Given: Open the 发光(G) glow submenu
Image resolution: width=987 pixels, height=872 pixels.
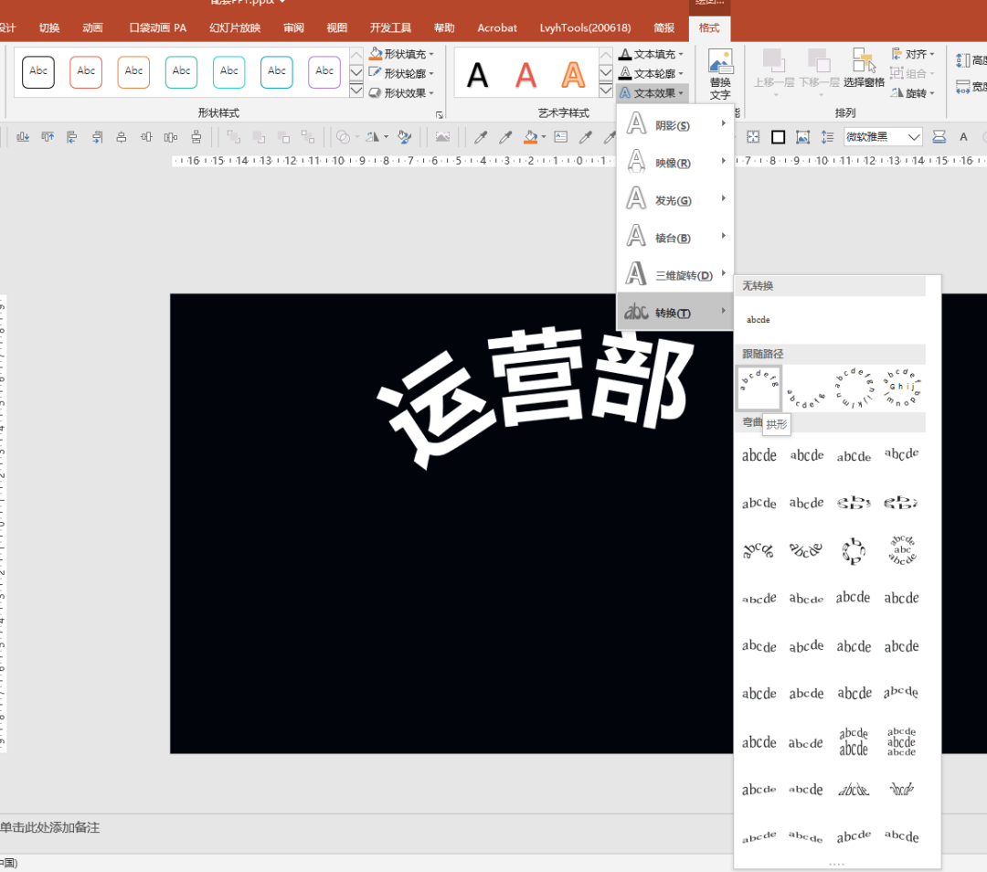Looking at the screenshot, I should pyautogui.click(x=674, y=199).
